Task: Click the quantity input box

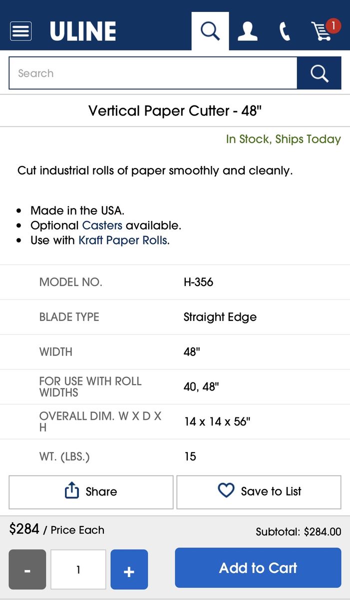Action: (x=78, y=569)
